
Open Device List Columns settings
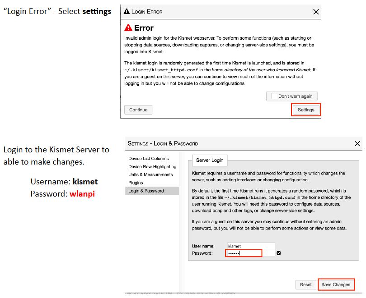tap(149, 159)
